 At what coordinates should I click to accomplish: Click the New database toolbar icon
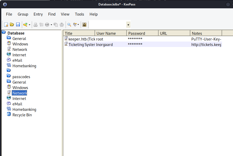[x=6, y=25]
